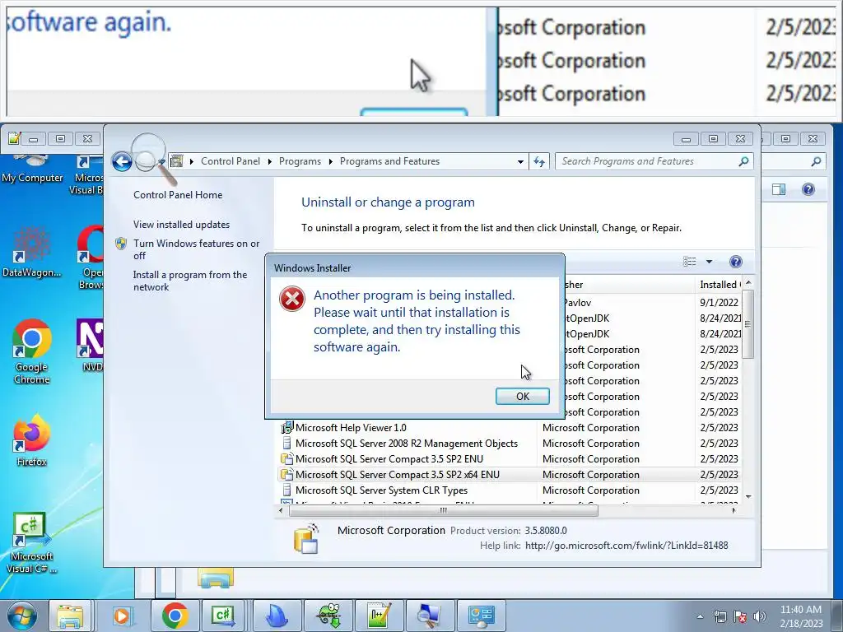
Task: Open Turn Windows features on or off
Action: [196, 249]
